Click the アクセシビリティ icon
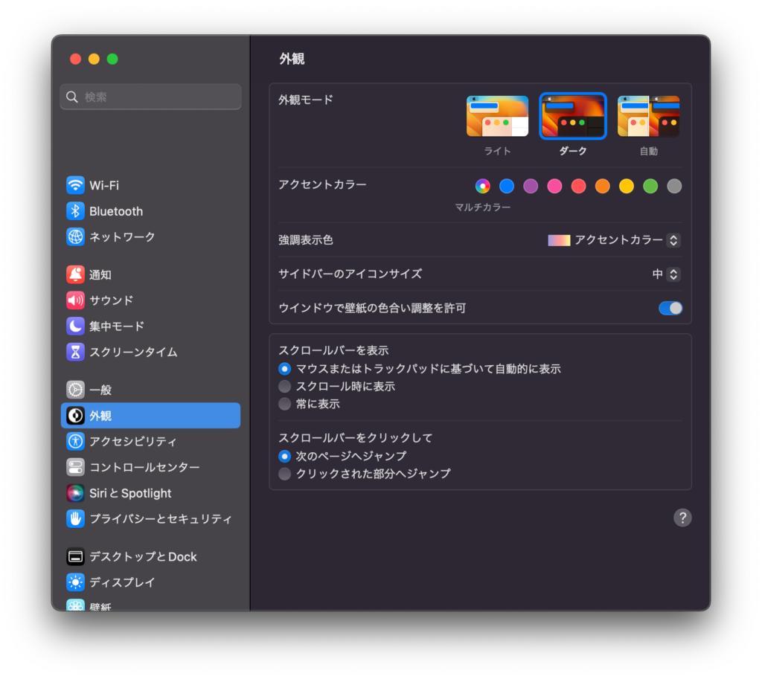Screen dimensions: 762x679 75,441
